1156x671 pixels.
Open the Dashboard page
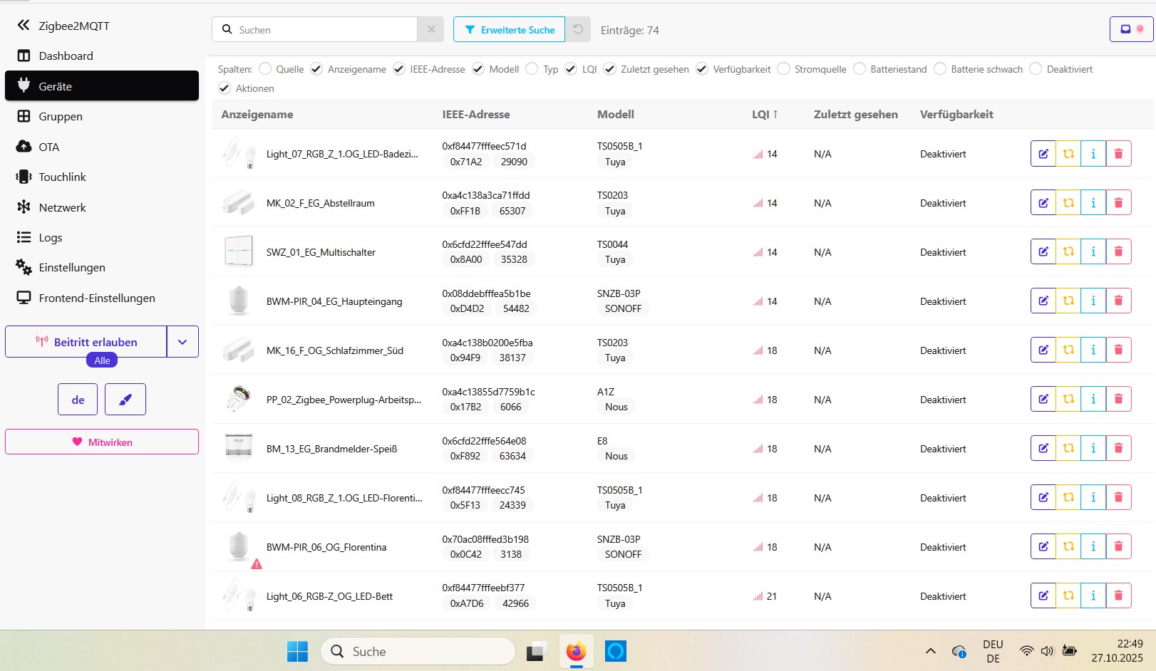click(102, 56)
